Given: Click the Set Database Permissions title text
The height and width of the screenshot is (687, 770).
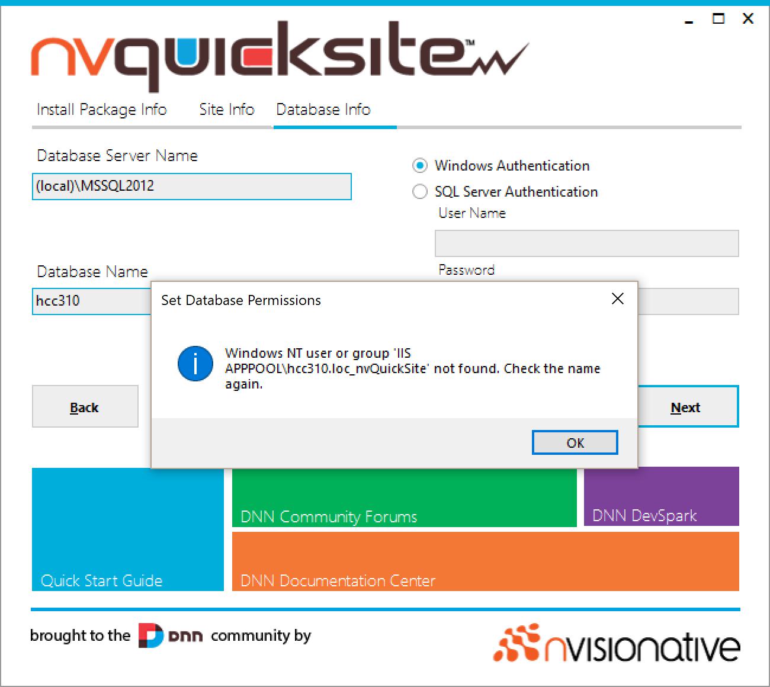Looking at the screenshot, I should coord(241,300).
